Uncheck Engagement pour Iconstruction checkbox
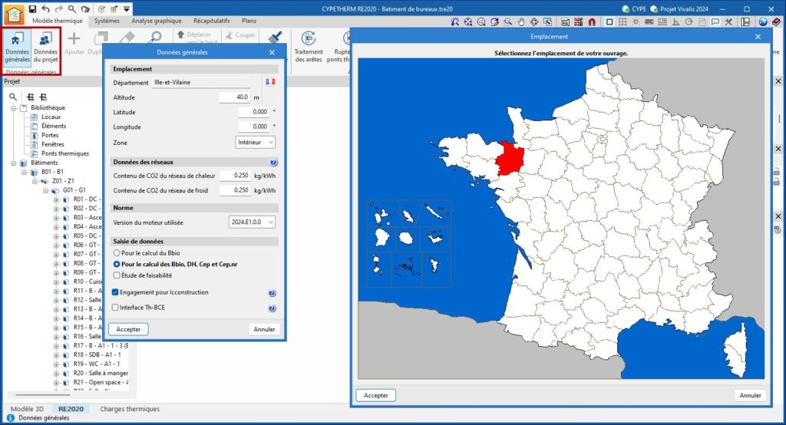Screen dimensions: 786x425 (x=115, y=292)
